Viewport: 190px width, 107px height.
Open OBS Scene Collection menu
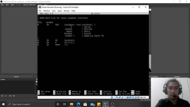(30, 5)
